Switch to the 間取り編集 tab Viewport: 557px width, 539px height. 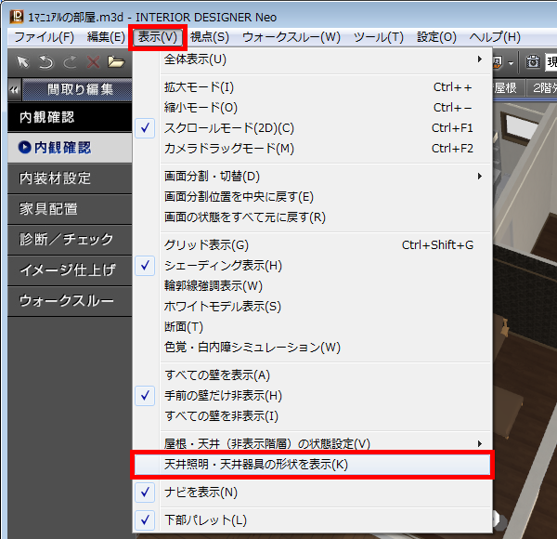click(x=80, y=90)
